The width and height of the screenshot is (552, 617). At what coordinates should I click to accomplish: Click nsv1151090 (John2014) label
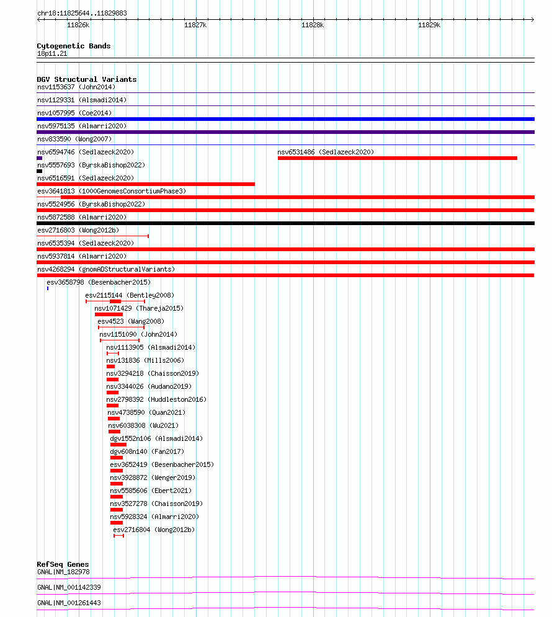tap(138, 334)
